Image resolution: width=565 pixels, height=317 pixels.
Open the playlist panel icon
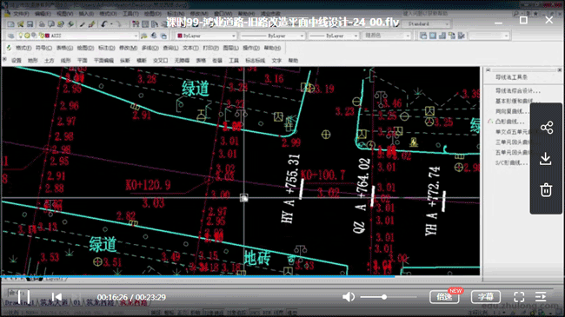pyautogui.click(x=541, y=297)
